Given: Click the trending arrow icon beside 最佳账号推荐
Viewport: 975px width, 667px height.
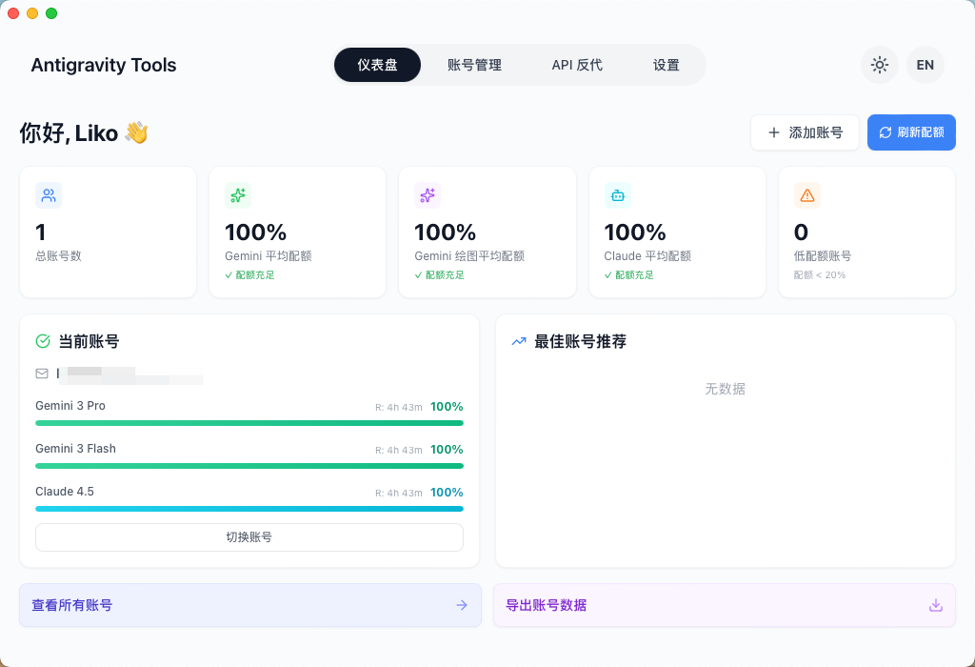Looking at the screenshot, I should 519,341.
